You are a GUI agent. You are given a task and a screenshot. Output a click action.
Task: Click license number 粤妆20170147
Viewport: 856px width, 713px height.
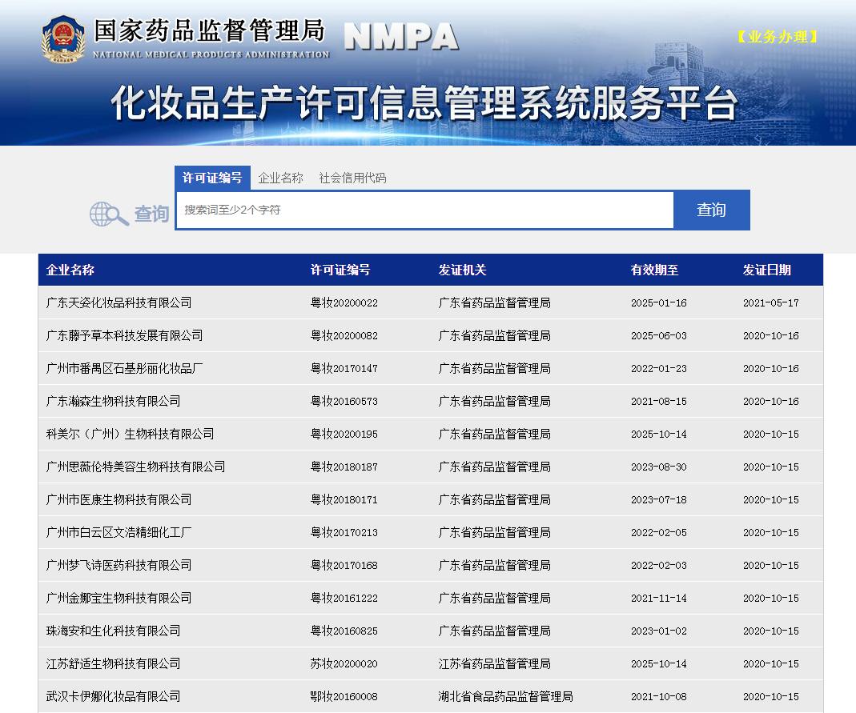(x=342, y=368)
